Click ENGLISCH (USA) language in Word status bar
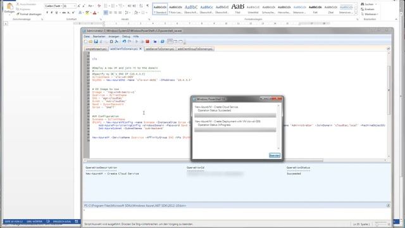405x228 pixels. (62, 222)
